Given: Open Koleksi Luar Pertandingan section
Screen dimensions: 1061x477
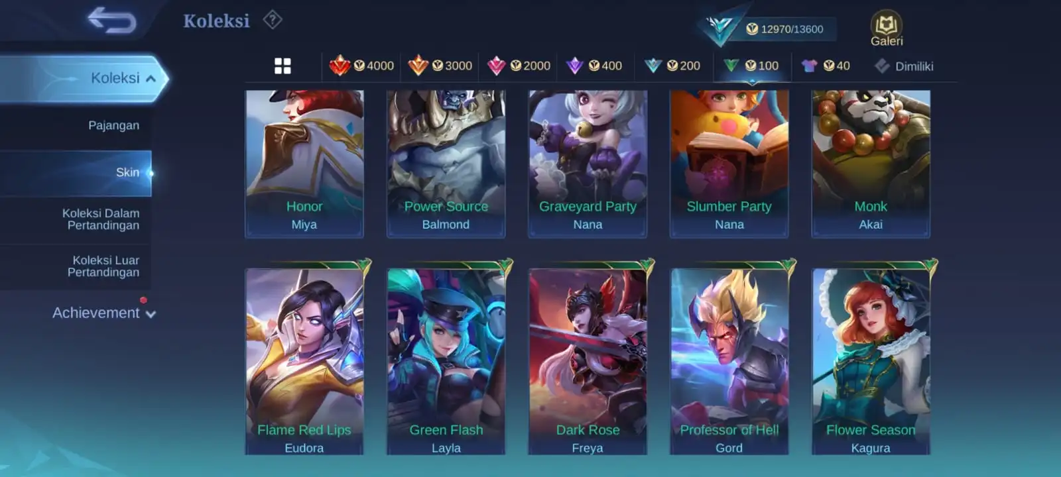Looking at the screenshot, I should (x=103, y=266).
